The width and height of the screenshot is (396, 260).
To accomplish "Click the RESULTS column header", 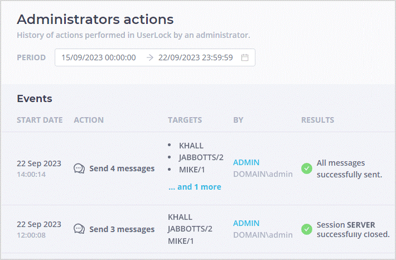I will (x=317, y=120).
